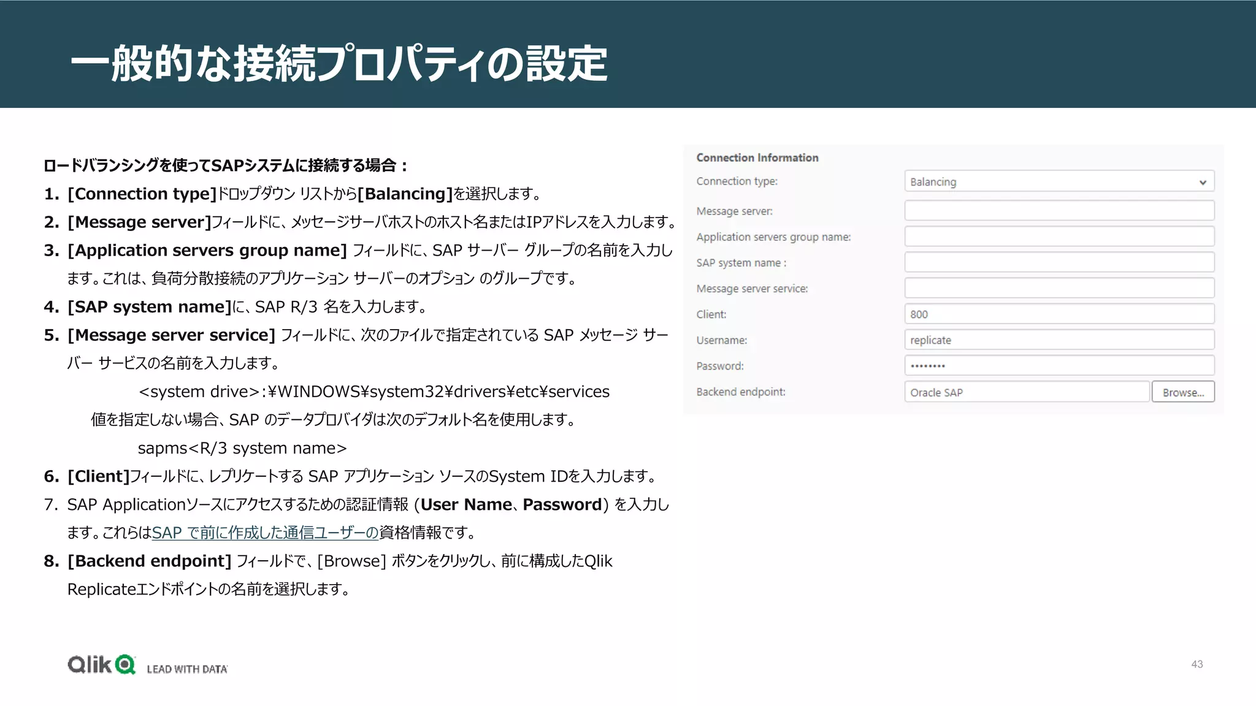Click the LEAD WITH DATA tagline
This screenshot has height=706, width=1256.
point(187,669)
